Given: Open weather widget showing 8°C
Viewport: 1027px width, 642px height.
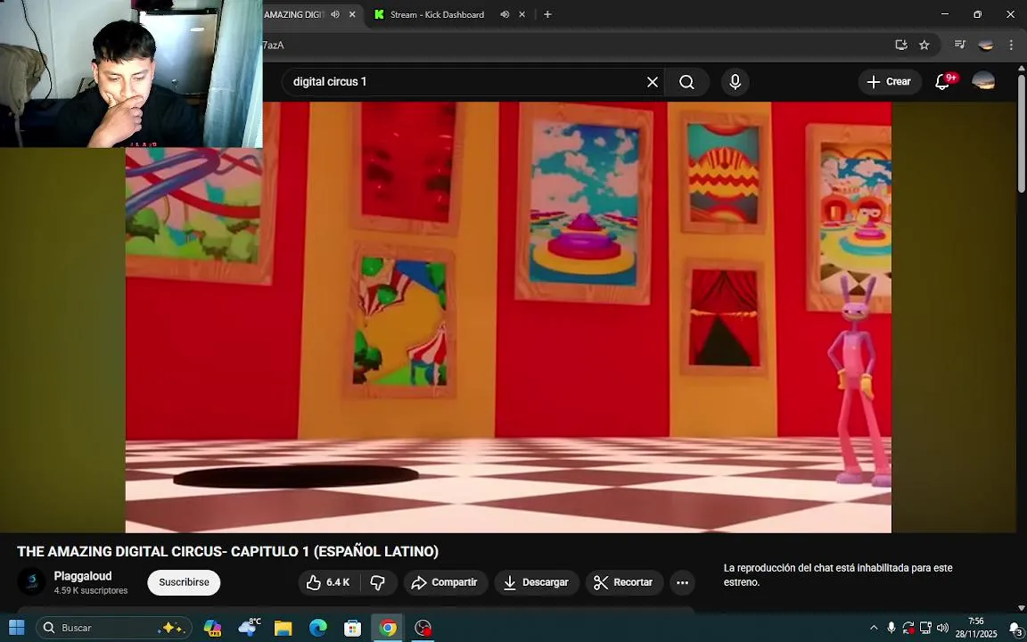Looking at the screenshot, I should pos(249,627).
